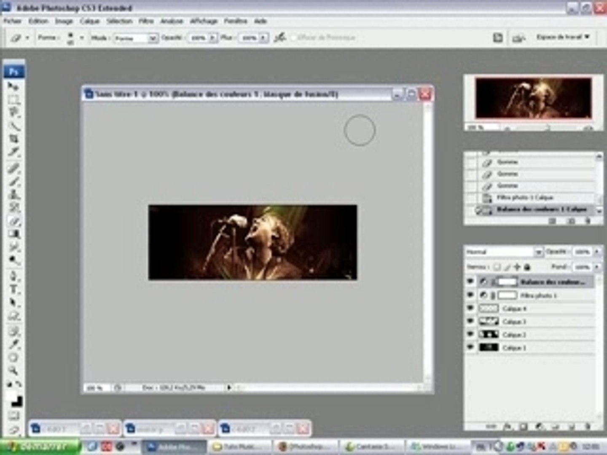
Task: Hide the Calque 4 layer
Action: click(470, 308)
